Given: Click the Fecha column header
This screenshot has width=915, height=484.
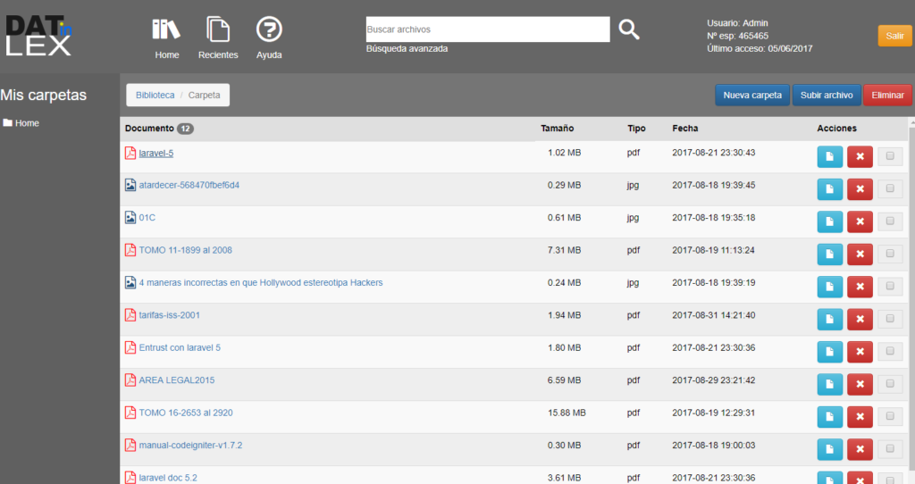Looking at the screenshot, I should 685,129.
